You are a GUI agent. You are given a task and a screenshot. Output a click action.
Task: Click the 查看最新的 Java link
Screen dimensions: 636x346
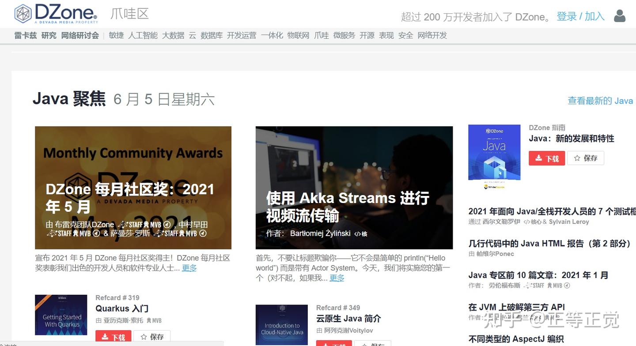tap(600, 101)
